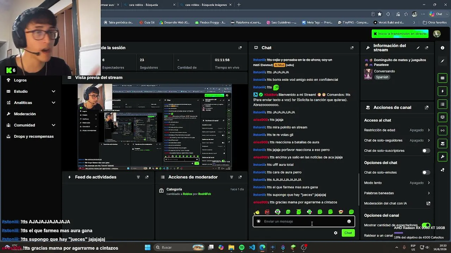Open File Explorer from the taskbar
This screenshot has height=253, width=451.
click(231, 247)
